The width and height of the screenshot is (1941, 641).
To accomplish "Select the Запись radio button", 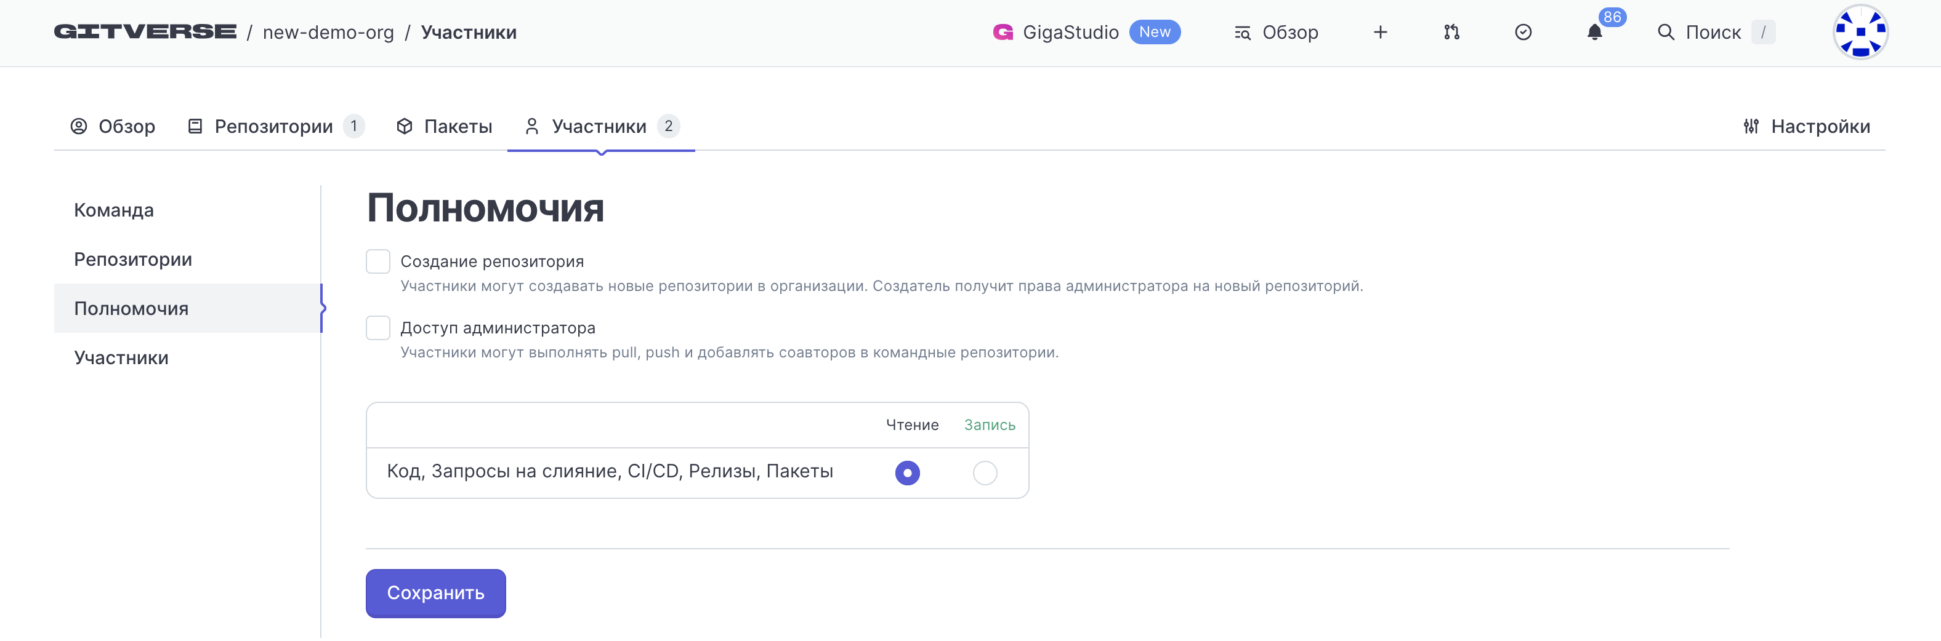I will (x=984, y=473).
